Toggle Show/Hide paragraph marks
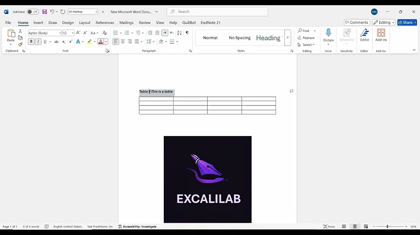Image resolution: width=420 pixels, height=235 pixels. click(x=187, y=33)
